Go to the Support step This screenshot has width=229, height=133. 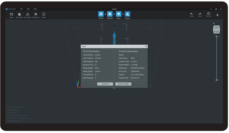click(x=110, y=14)
